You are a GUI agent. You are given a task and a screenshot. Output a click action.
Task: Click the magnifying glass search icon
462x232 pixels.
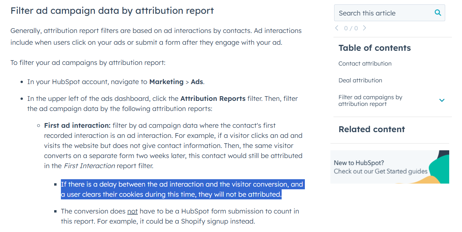(438, 12)
